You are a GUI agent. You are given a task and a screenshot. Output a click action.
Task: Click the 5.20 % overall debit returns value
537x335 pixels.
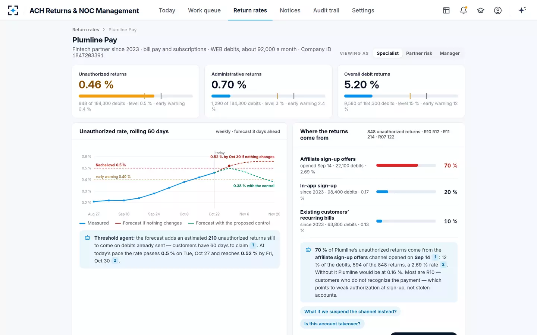pos(362,85)
